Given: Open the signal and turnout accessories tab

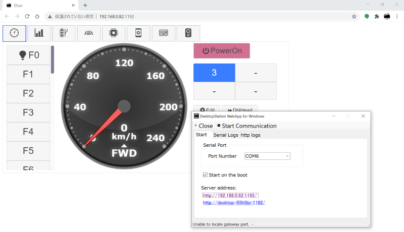Looking at the screenshot, I should (x=64, y=33).
